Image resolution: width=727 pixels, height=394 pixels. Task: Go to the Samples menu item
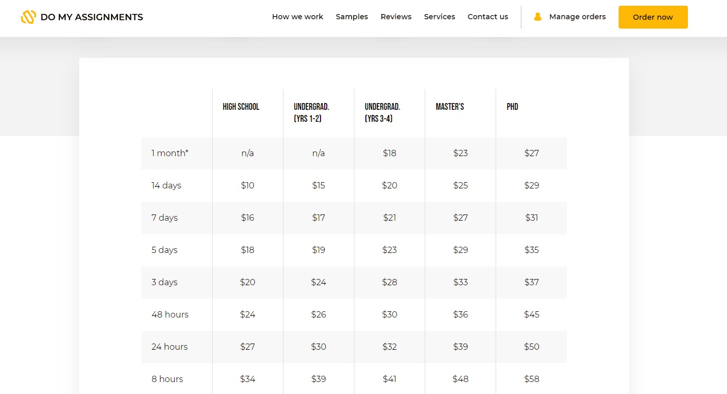pos(352,17)
